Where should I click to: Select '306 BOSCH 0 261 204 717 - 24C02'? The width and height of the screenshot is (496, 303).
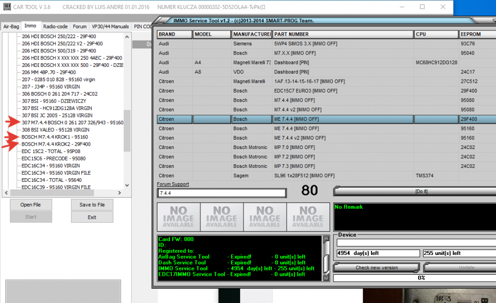60,94
